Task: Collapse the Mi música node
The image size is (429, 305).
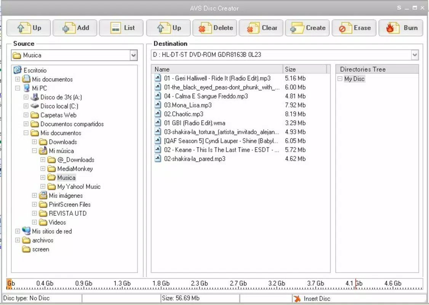Action: click(34, 151)
